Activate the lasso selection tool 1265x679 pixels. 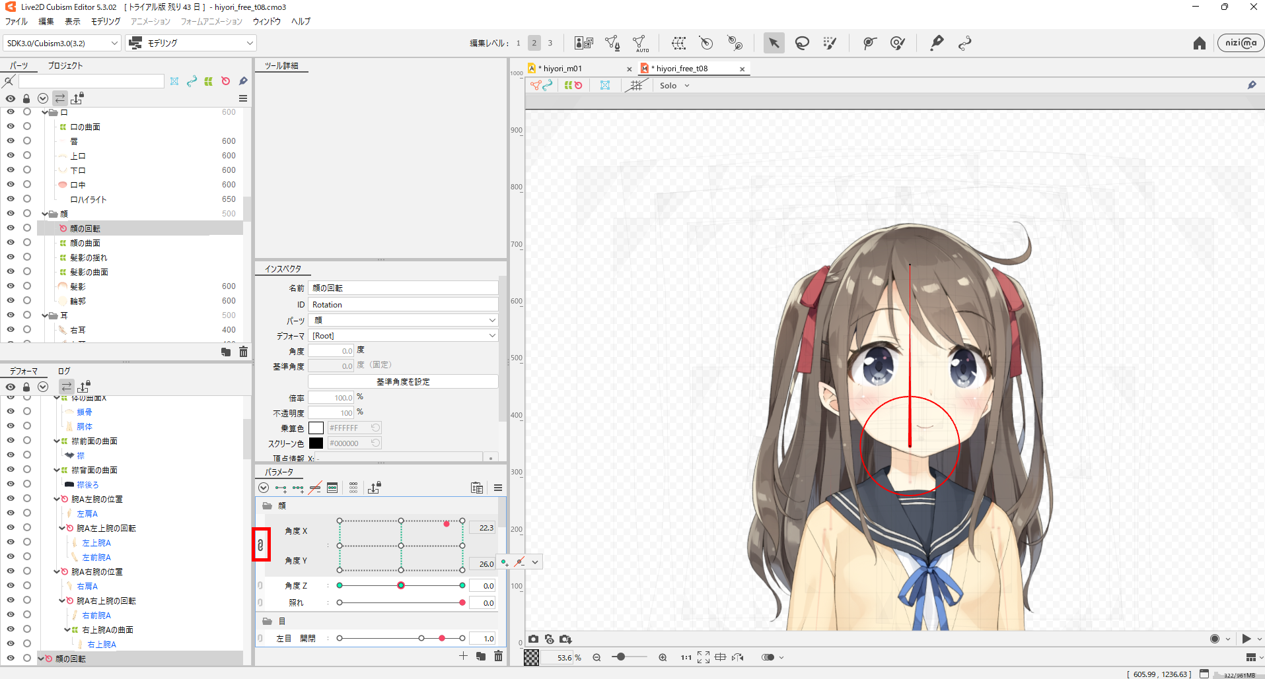(x=802, y=43)
